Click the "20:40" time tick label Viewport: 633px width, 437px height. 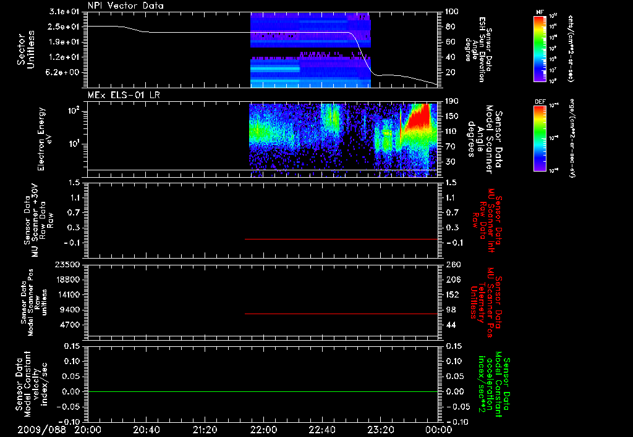pyautogui.click(x=146, y=430)
